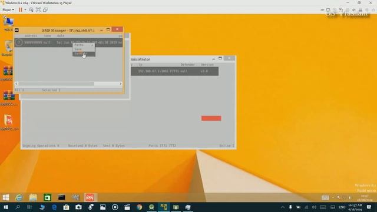The width and height of the screenshot is (377, 212).
Task: Open Microsoft Store bag icon on host taskbar
Action: 66,207
